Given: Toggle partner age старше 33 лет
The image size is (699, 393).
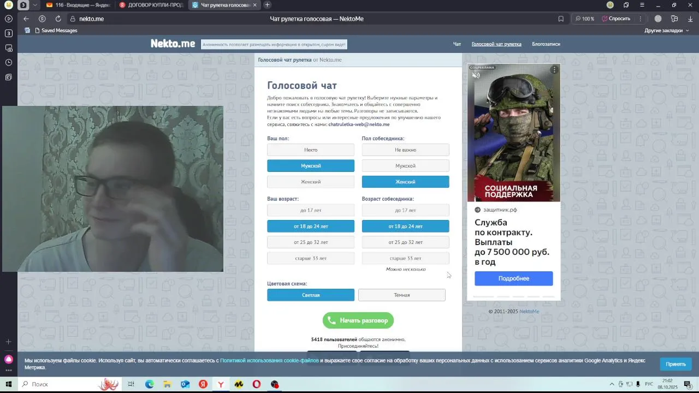Looking at the screenshot, I should pos(405,258).
